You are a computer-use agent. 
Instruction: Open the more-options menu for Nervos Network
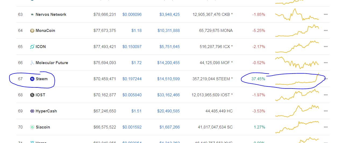[326, 14]
